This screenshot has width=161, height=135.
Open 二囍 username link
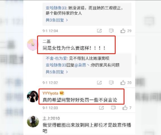[46, 41]
